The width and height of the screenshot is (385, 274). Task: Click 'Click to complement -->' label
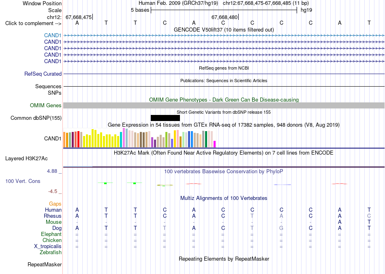point(33,23)
